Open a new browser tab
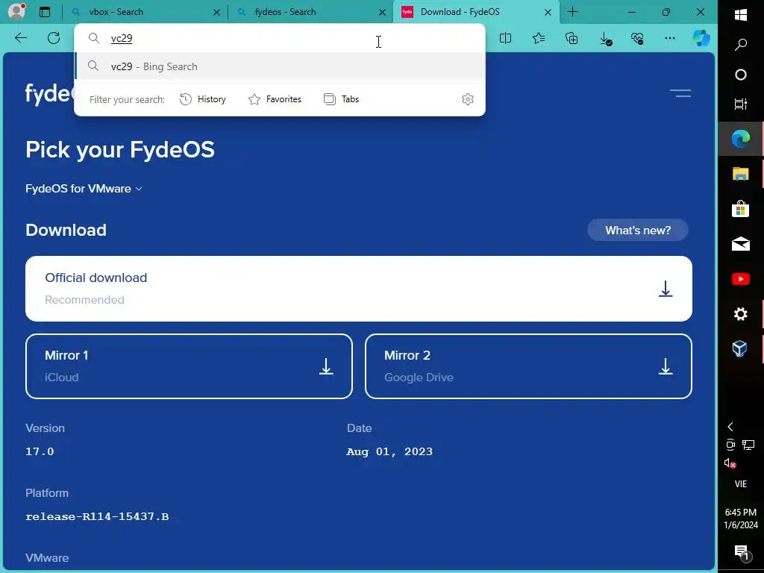Image resolution: width=764 pixels, height=573 pixels. (x=573, y=12)
